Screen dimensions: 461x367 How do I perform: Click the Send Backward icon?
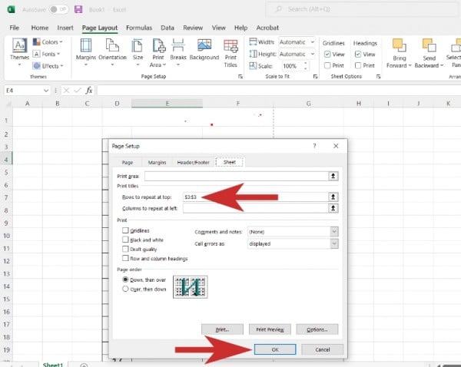pos(429,46)
